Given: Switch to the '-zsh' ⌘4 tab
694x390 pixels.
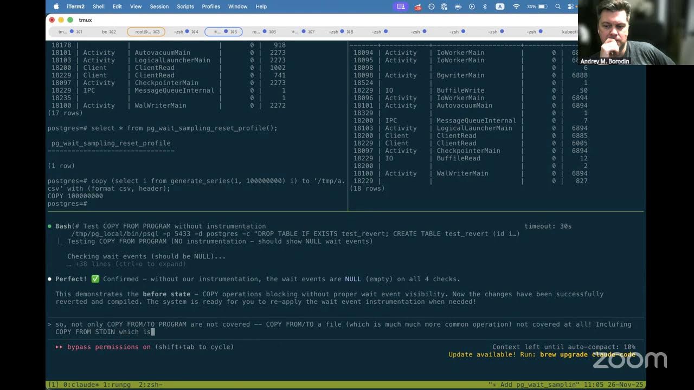Looking at the screenshot, I should click(186, 32).
